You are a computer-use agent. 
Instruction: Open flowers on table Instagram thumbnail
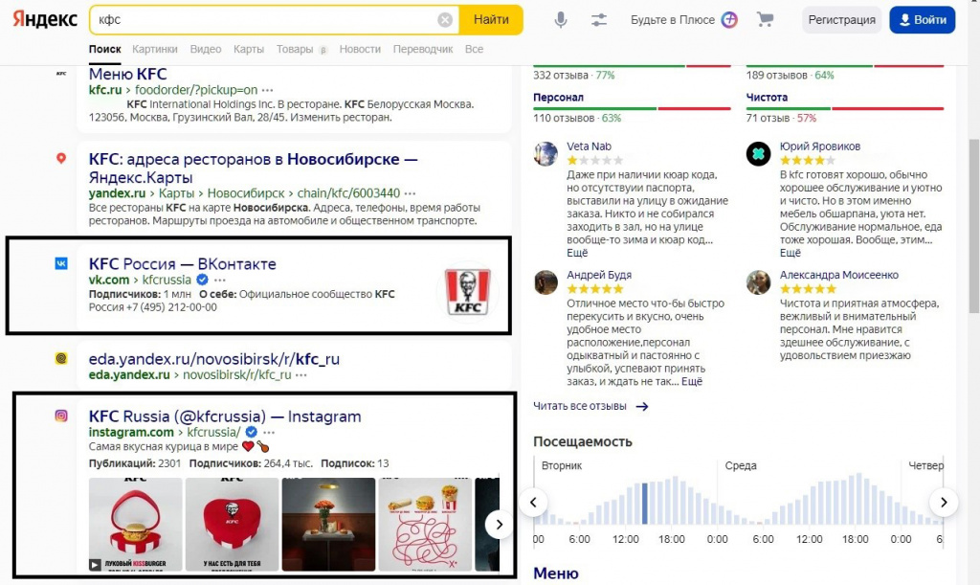pos(329,525)
